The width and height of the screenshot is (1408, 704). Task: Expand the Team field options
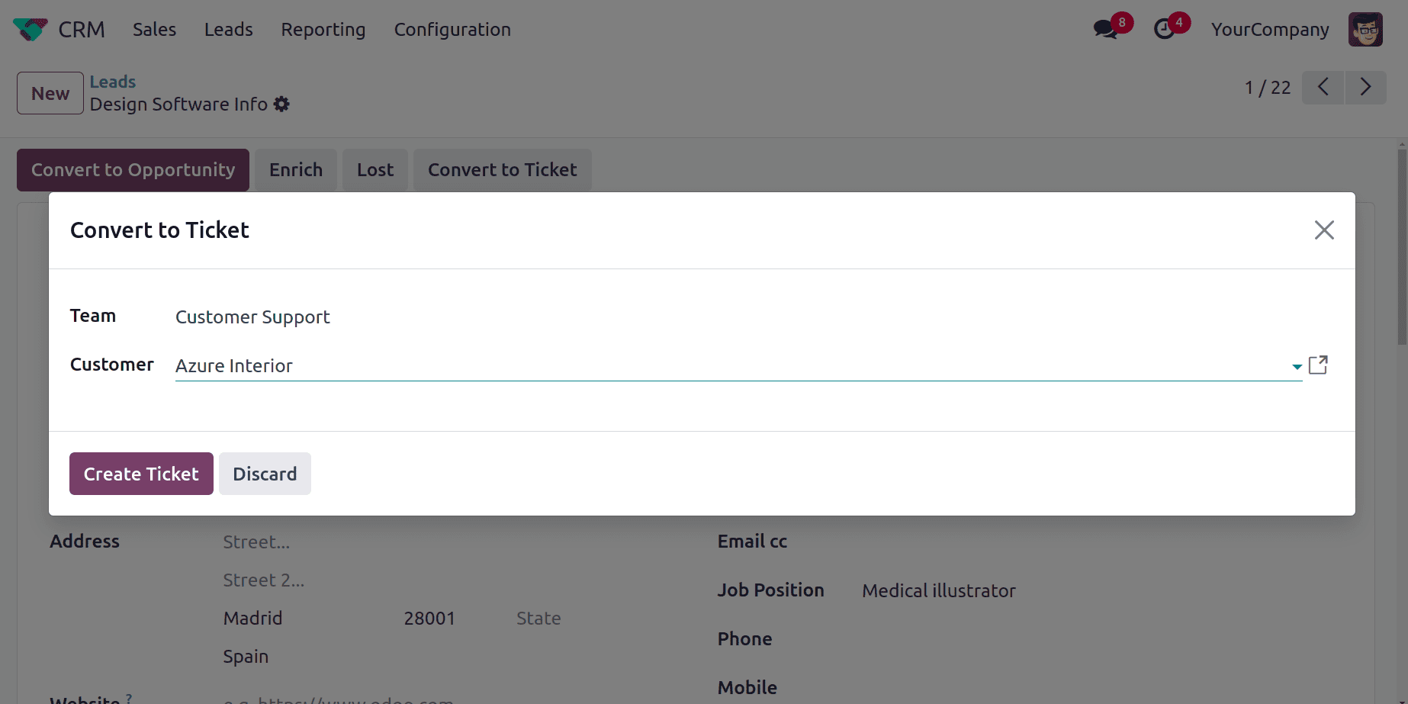(x=252, y=317)
